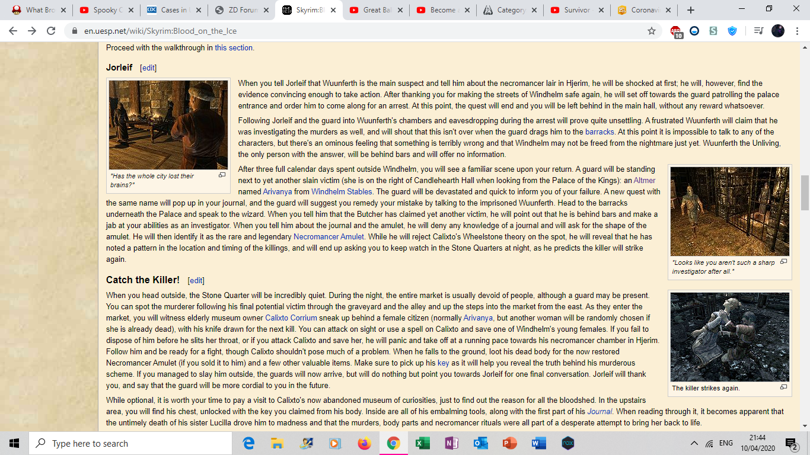Open OneNote from the taskbar

[451, 443]
